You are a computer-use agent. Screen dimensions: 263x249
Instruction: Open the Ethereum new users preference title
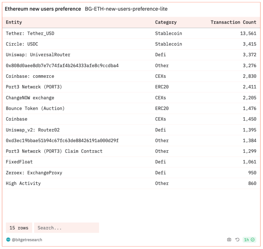pos(43,9)
